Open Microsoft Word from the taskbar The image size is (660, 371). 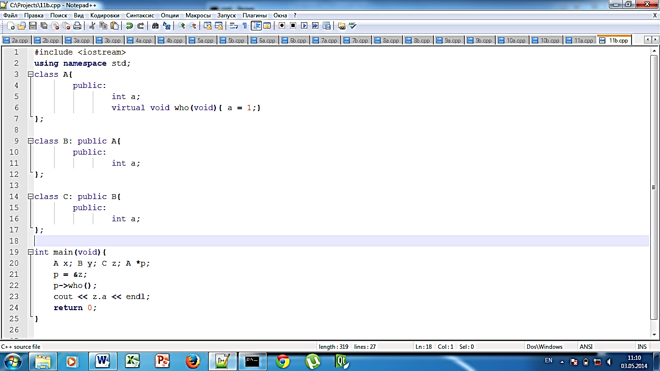click(103, 361)
